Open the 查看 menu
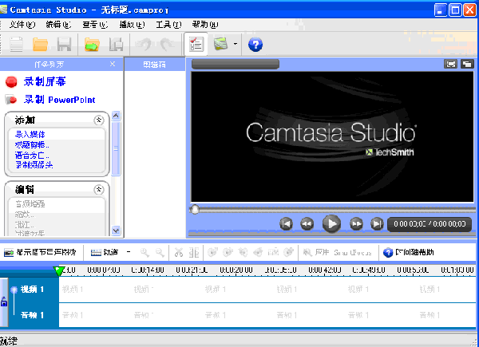The height and width of the screenshot is (347, 479). pos(95,25)
